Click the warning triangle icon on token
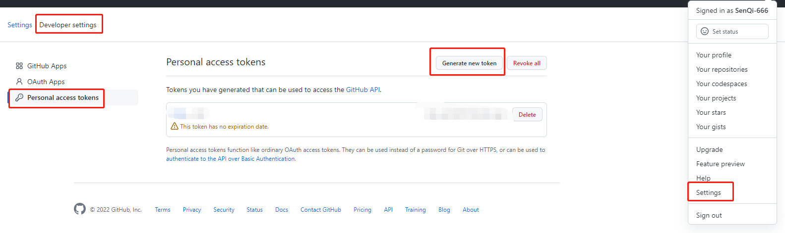Viewport: 785px width, 233px height. (175, 126)
